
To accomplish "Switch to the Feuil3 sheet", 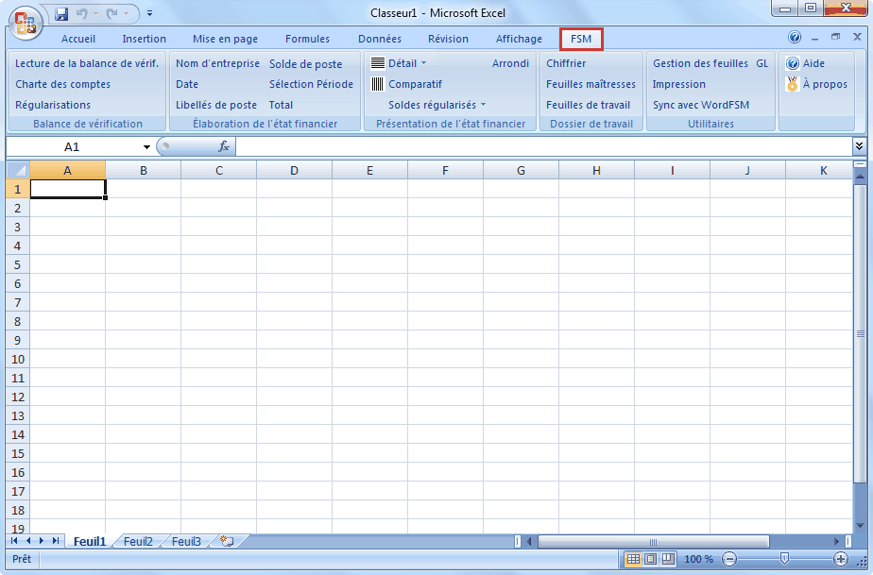I will [x=186, y=541].
